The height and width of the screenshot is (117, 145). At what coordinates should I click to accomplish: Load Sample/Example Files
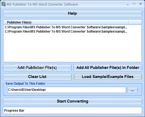coord(108,77)
